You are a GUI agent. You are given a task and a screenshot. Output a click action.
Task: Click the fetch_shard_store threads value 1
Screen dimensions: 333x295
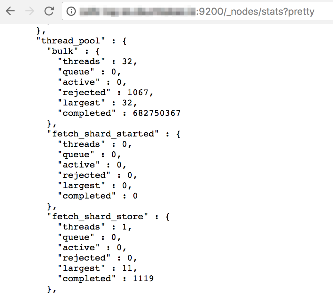(124, 227)
